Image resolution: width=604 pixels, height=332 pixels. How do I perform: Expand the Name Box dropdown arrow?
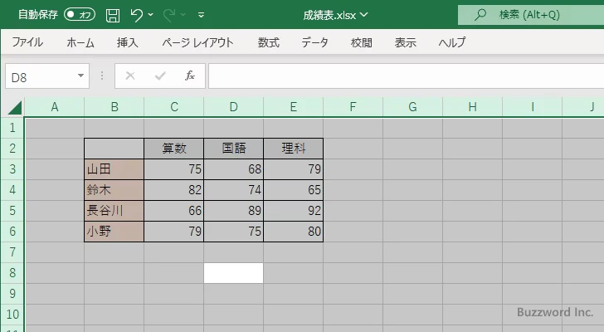[x=81, y=76]
